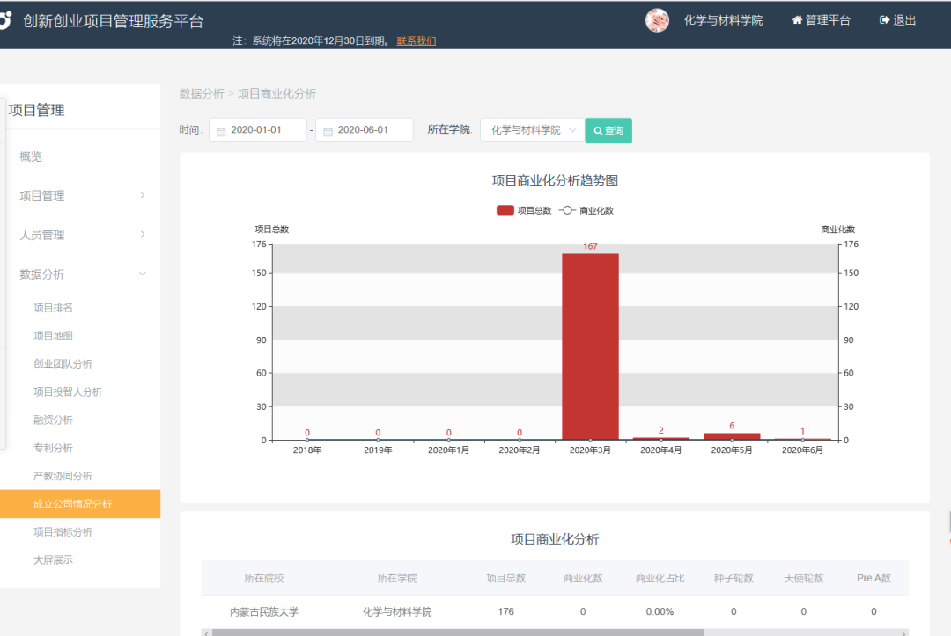Screen dimensions: 951x636
Task: Click the 退出 logout icon
Action: 884,20
